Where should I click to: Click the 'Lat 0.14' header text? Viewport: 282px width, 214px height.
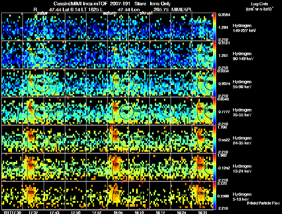point(71,9)
